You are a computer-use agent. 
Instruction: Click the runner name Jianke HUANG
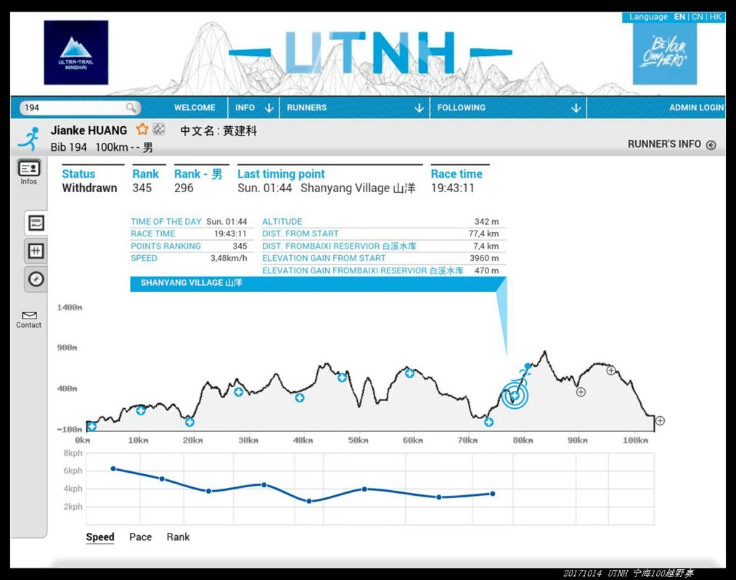point(89,130)
